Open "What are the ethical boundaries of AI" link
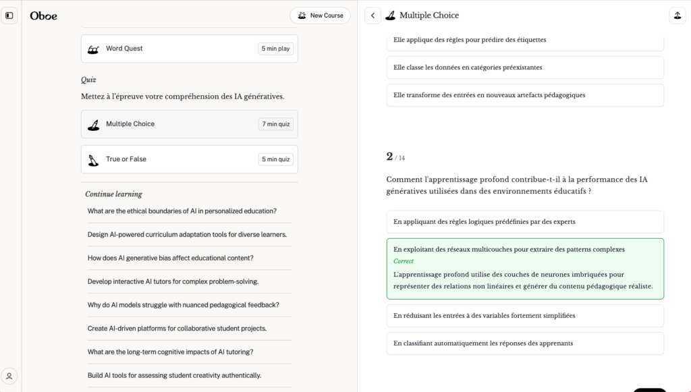This screenshot has height=392, width=691. click(x=182, y=211)
